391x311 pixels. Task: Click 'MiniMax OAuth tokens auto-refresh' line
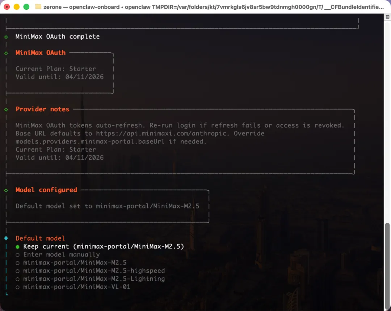[180, 125]
